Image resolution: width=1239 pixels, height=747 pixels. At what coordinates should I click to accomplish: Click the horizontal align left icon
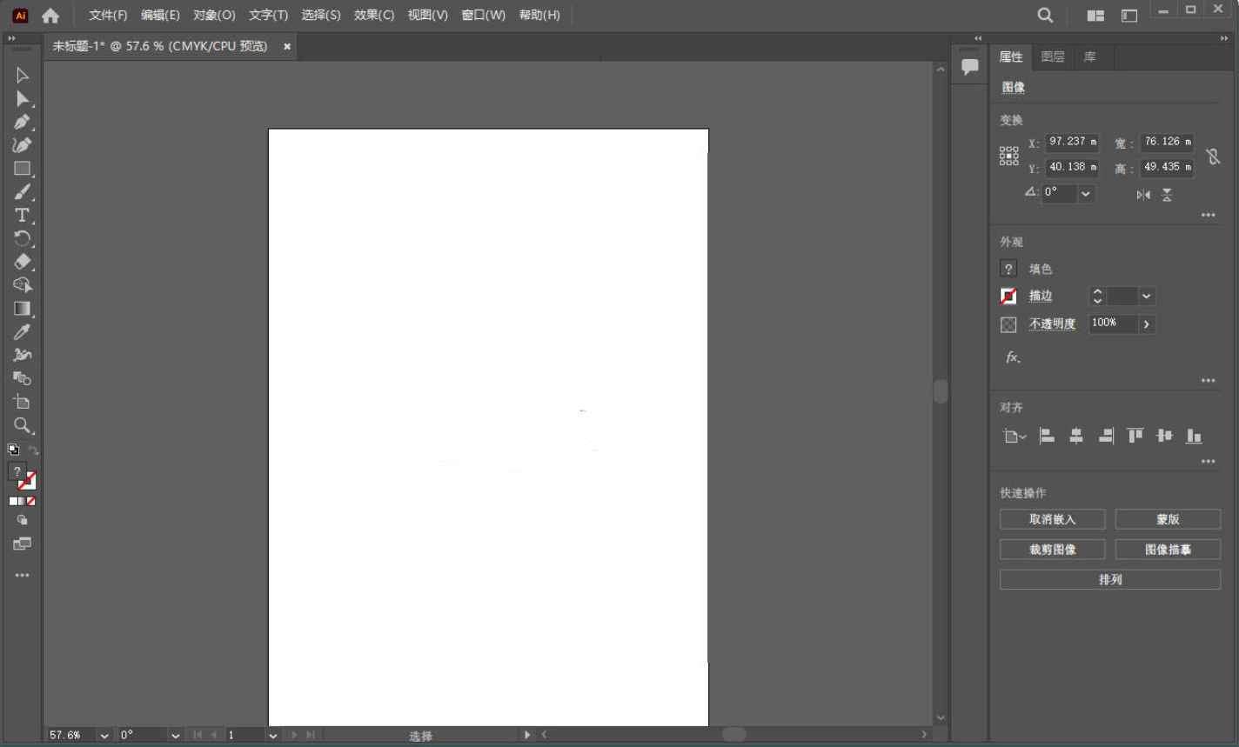tap(1048, 436)
